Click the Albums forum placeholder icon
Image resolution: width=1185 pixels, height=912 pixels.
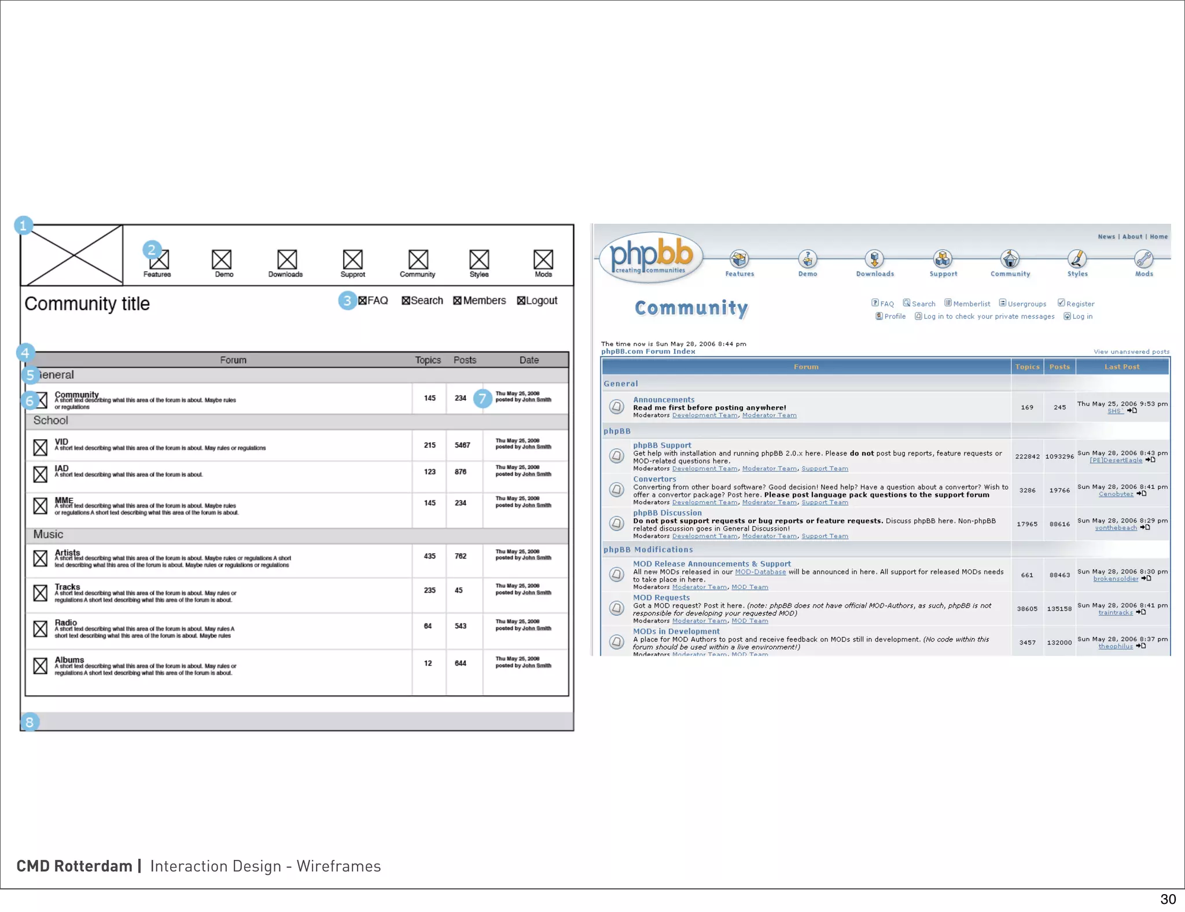(x=41, y=666)
